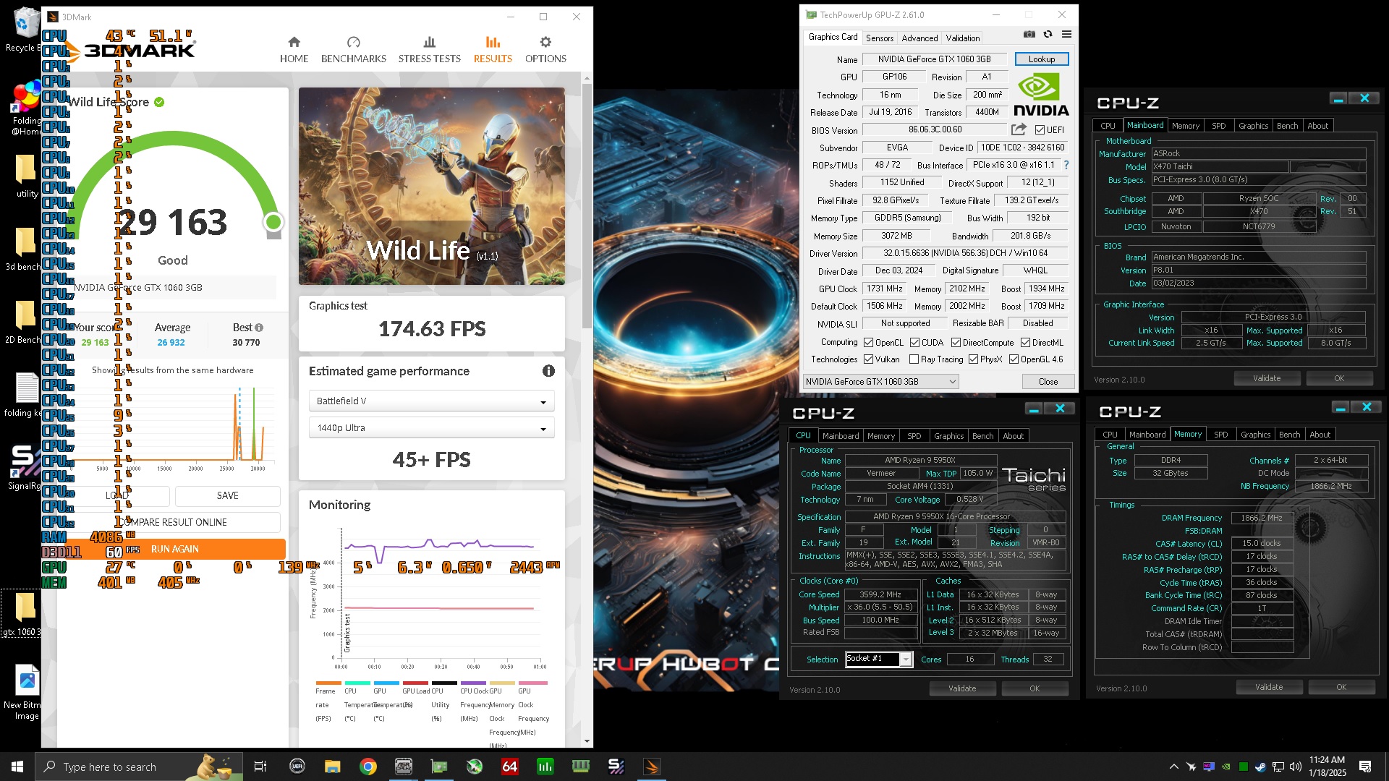Click the Close button in GPU-Z
The height and width of the screenshot is (781, 1389).
1048,381
